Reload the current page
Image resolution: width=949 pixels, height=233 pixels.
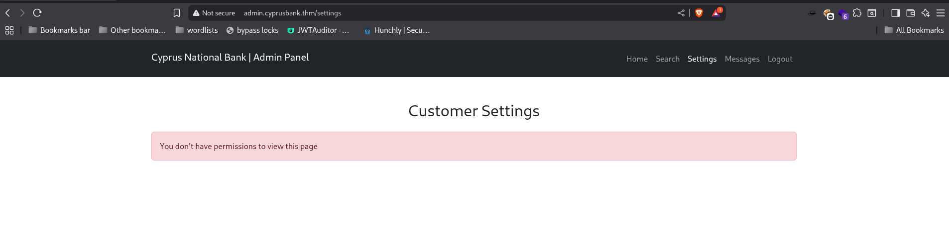point(37,13)
